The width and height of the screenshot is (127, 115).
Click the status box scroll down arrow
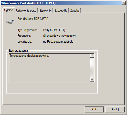[x=92, y=80]
